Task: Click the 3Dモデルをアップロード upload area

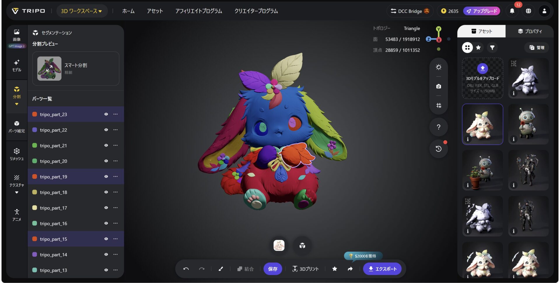Action: click(x=482, y=78)
